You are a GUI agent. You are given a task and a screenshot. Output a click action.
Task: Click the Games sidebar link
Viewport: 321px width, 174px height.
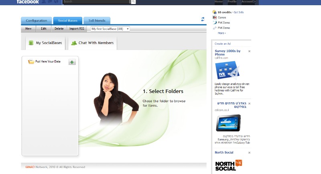[222, 18]
